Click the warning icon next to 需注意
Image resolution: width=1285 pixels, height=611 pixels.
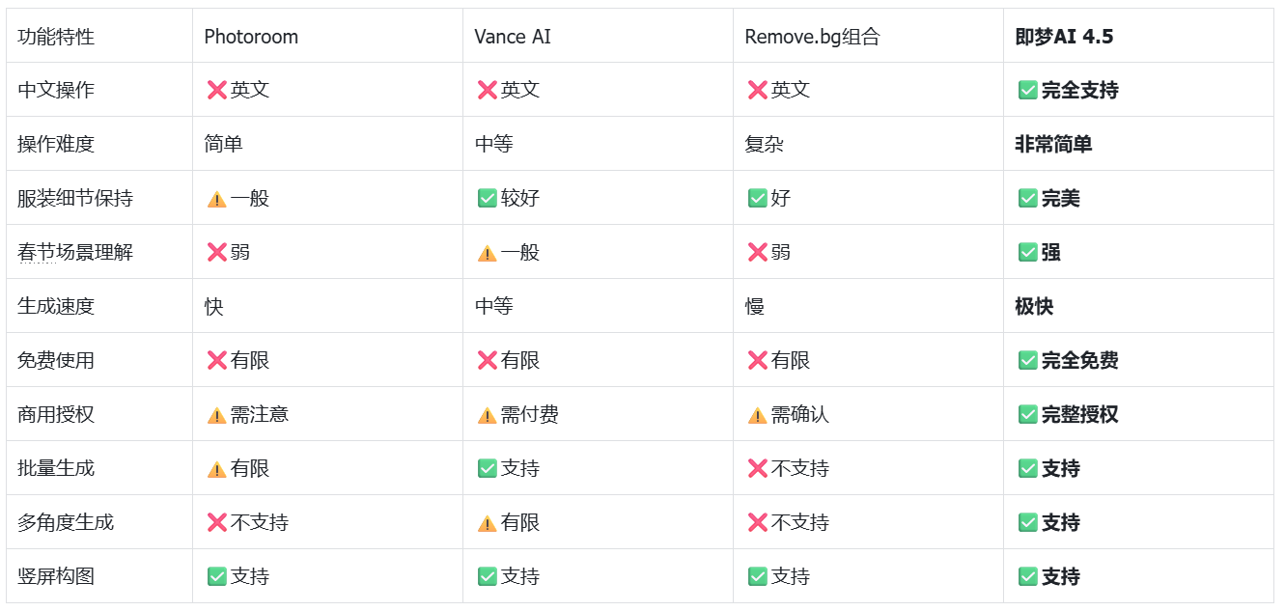tap(216, 415)
